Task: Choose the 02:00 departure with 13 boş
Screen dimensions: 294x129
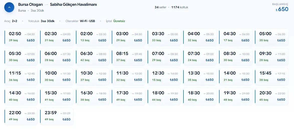Action: tap(93, 37)
